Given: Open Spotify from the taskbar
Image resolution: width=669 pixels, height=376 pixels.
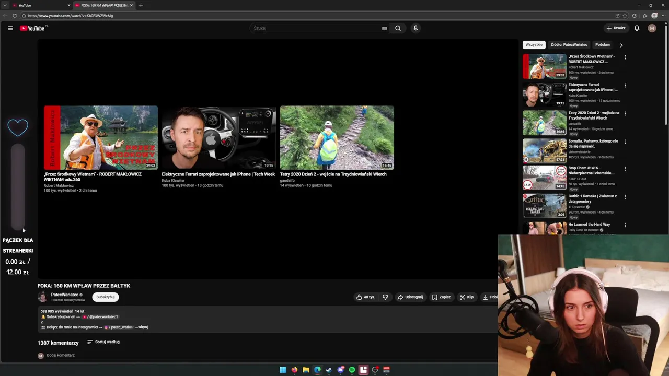Looking at the screenshot, I should pos(352,370).
